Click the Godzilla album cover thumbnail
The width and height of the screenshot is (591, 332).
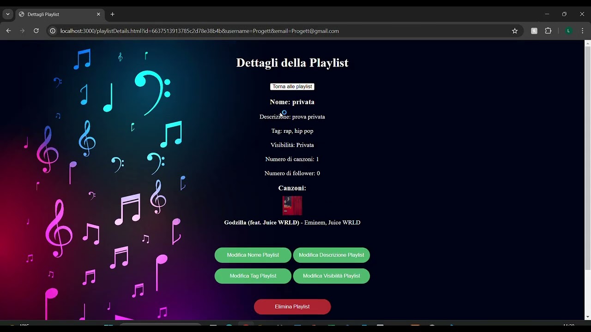tap(292, 206)
